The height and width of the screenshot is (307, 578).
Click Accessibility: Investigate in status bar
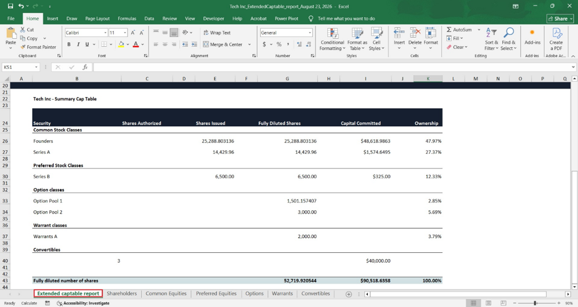(x=83, y=303)
